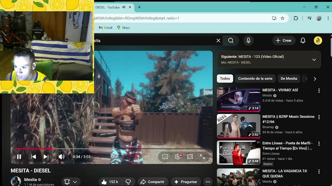Mute the DIESEL tab audio icon
Screen dimensions: 332x186
(124, 7)
